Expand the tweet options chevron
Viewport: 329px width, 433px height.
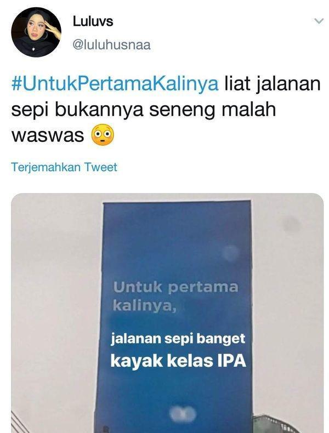319,21
